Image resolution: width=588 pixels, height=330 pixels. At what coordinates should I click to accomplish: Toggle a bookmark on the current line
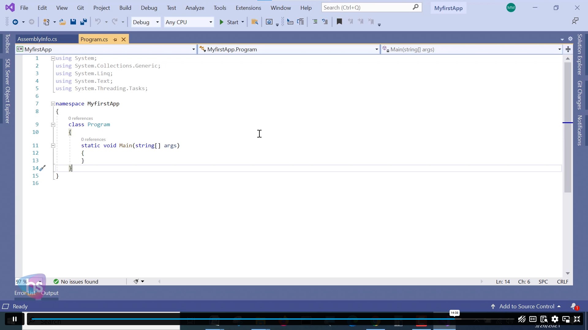339,22
